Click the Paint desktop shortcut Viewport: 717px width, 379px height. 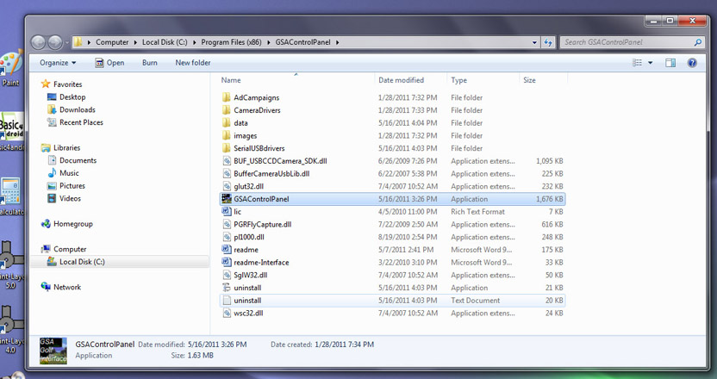pos(10,69)
